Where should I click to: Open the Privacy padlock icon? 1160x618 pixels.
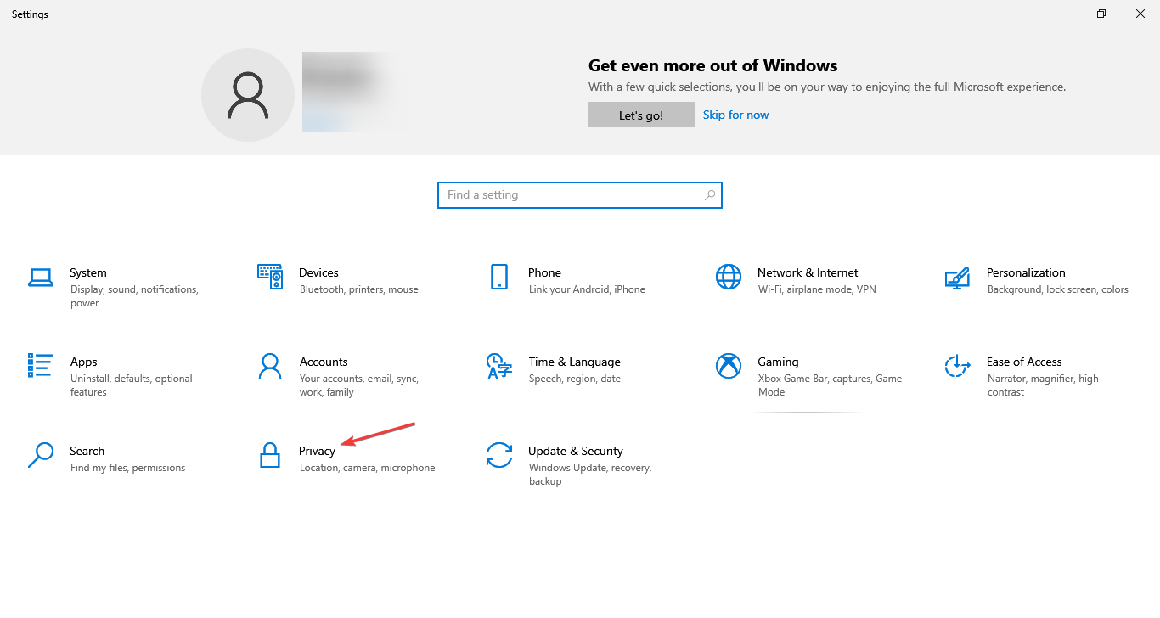[x=270, y=455]
